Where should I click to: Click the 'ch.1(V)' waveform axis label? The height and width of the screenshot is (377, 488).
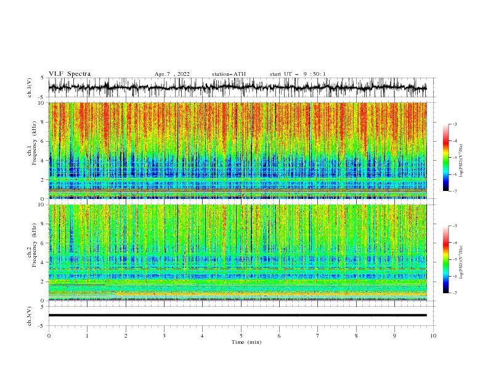pyautogui.click(x=30, y=87)
